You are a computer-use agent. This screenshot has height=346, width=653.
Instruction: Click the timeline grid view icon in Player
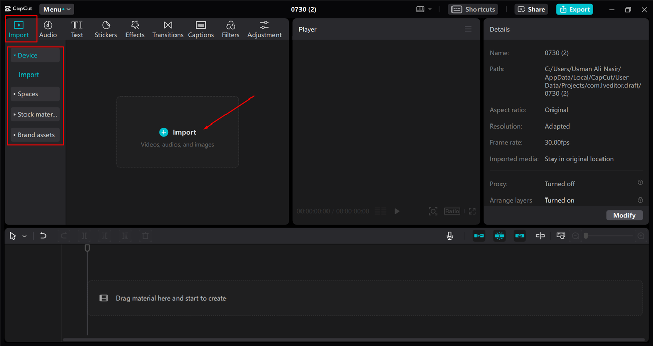[x=381, y=211]
